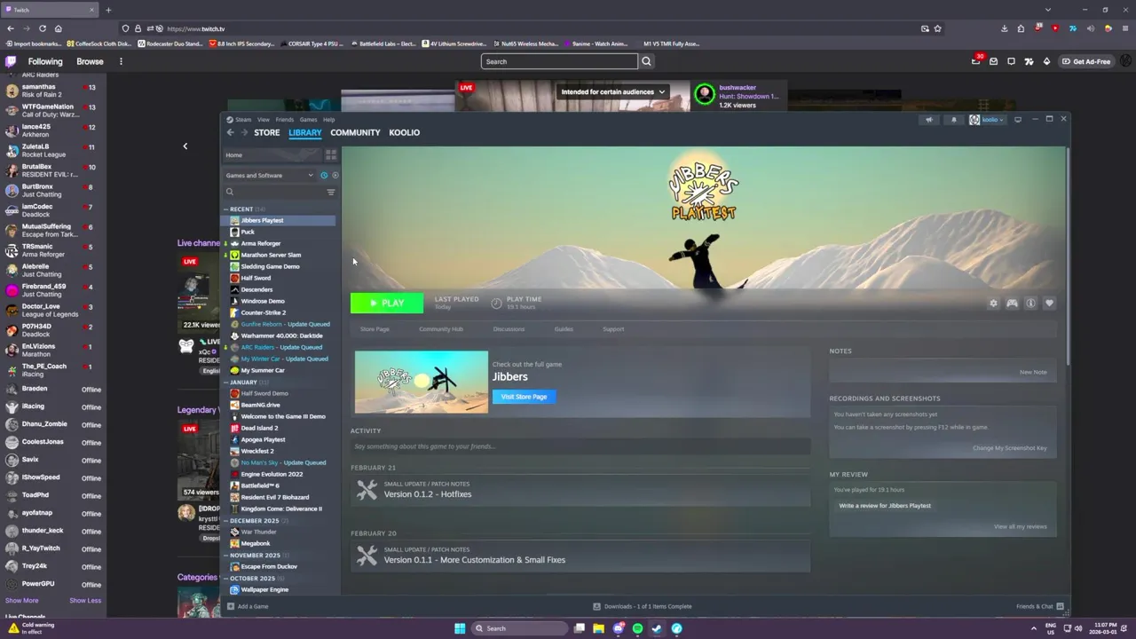
Task: Open Steam game settings gear icon
Action: (993, 304)
